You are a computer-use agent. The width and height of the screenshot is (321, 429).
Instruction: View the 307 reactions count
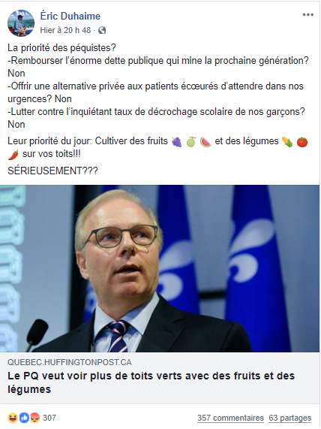(x=49, y=418)
